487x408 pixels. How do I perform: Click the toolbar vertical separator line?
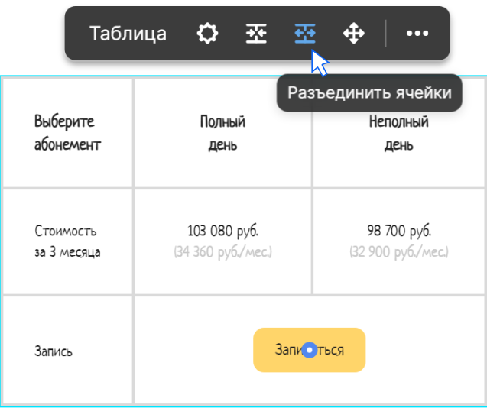(385, 33)
